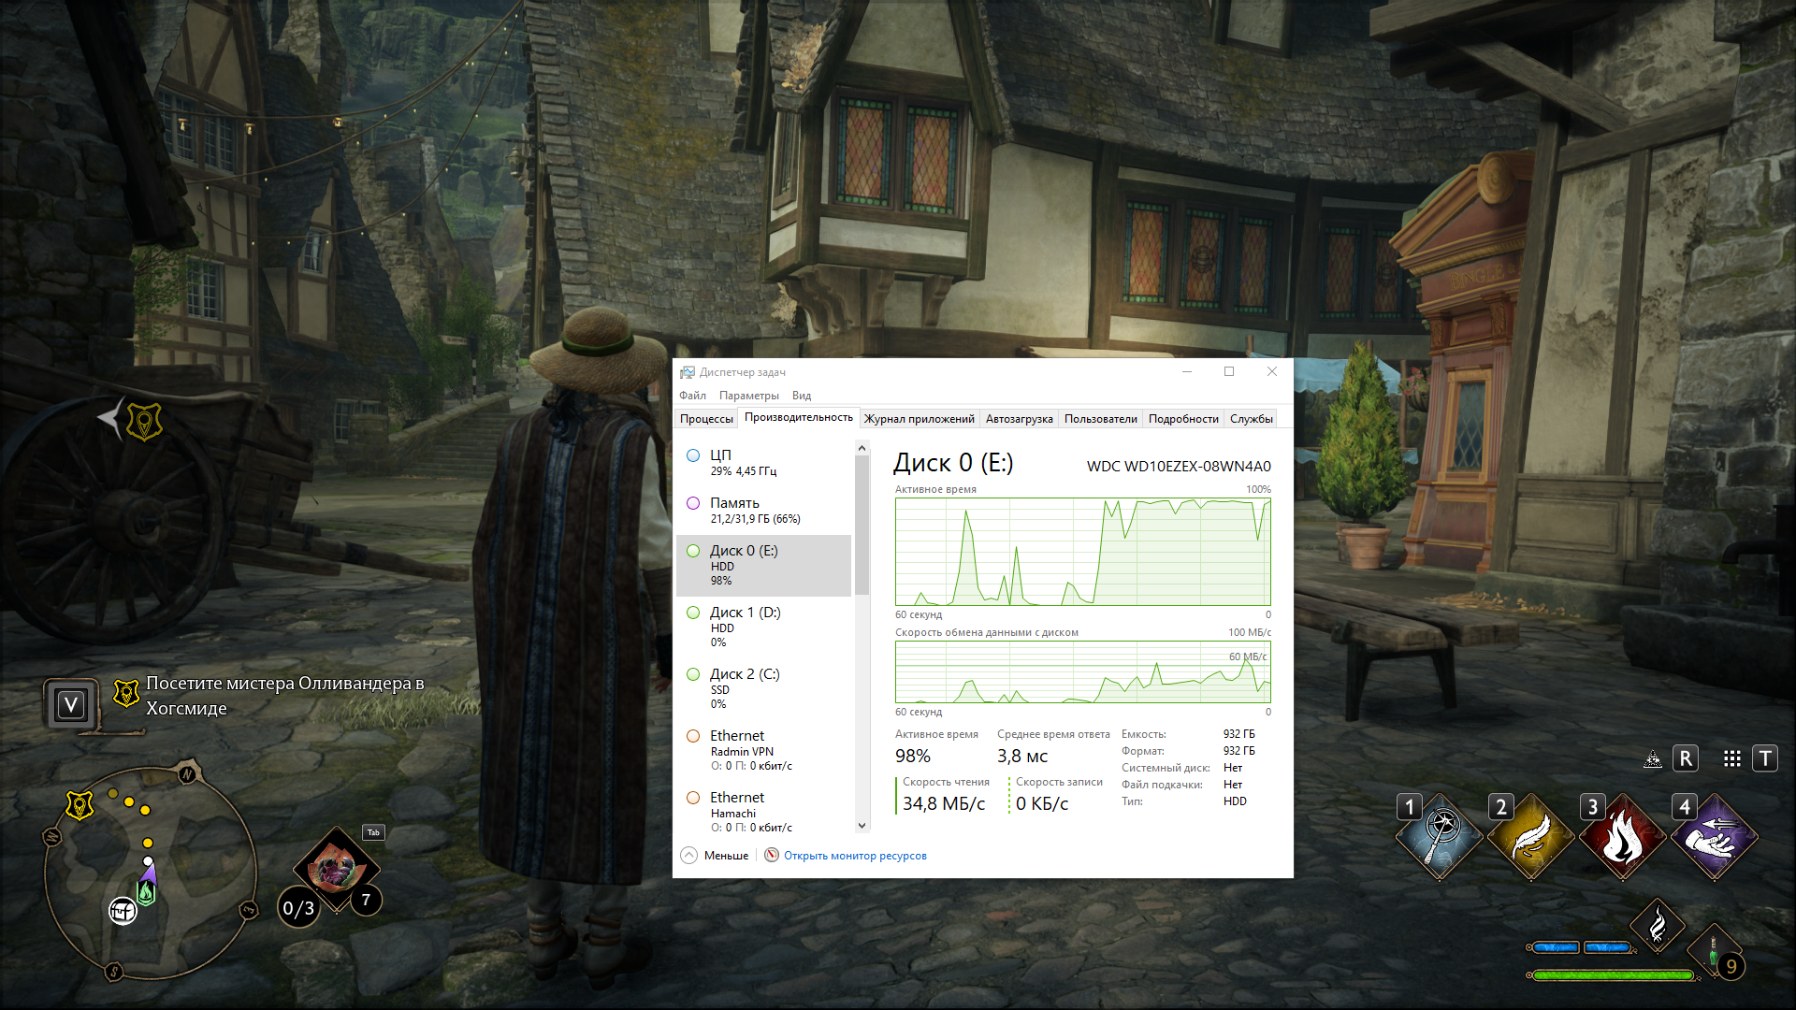Select Диск 0 (E:) in sidebar

[763, 566]
